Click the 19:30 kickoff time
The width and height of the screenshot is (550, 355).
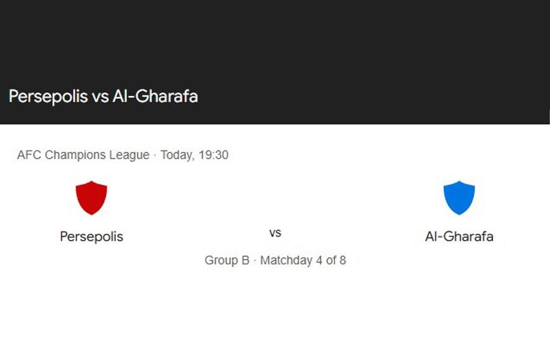[213, 155]
